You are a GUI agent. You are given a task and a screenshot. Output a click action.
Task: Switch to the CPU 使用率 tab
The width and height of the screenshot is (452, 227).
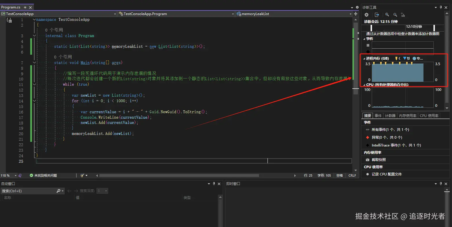click(x=429, y=116)
